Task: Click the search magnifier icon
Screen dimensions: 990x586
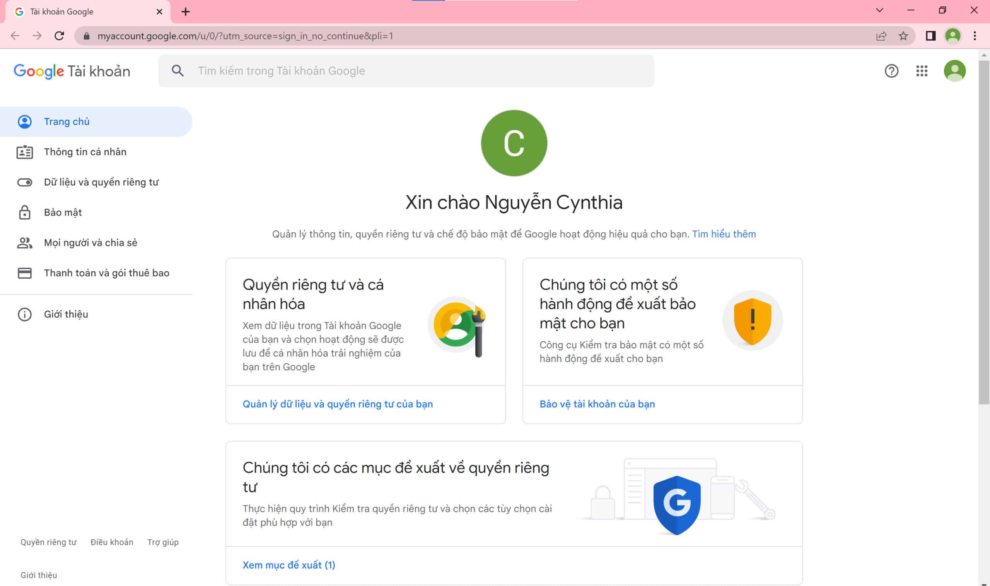Action: 178,71
